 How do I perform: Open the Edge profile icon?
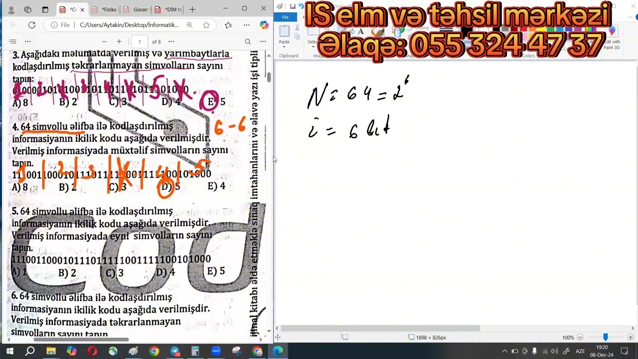11,9
